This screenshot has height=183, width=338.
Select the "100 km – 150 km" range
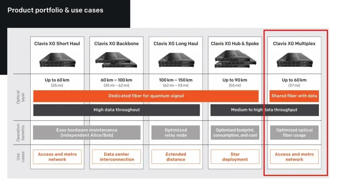[176, 80]
